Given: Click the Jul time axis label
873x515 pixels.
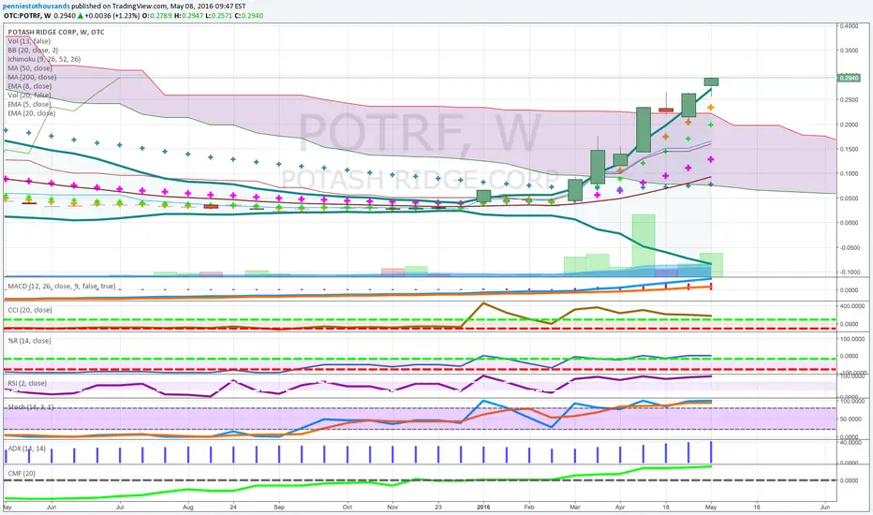Looking at the screenshot, I should [120, 508].
